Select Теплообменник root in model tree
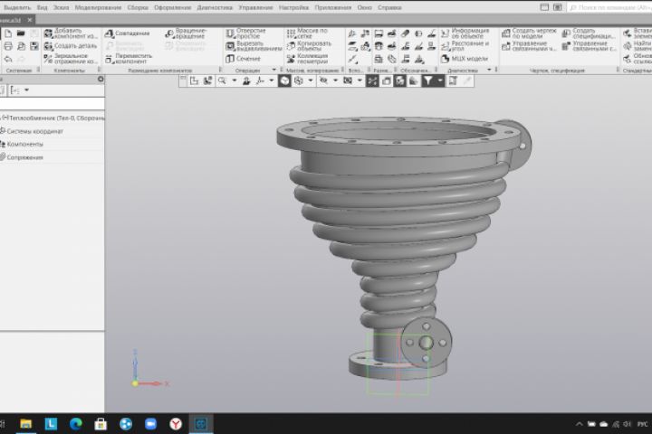 53,118
